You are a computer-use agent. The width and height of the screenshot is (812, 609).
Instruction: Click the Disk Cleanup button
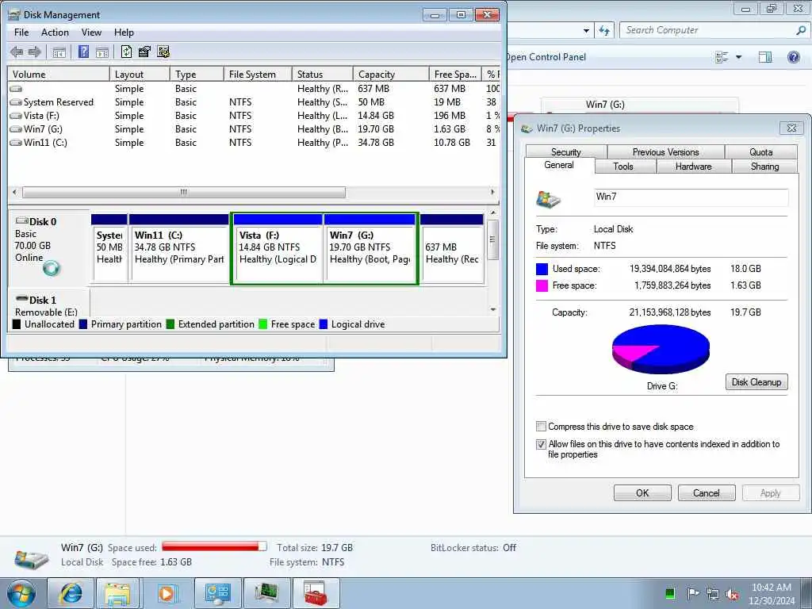pyautogui.click(x=756, y=381)
